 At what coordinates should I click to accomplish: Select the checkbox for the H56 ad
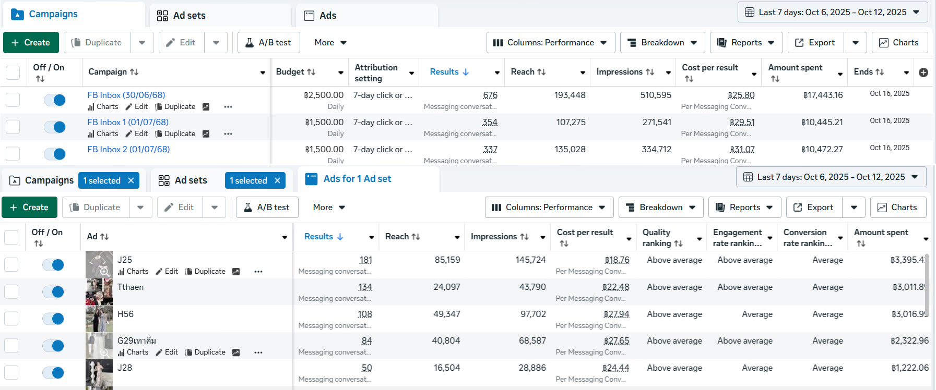click(x=11, y=319)
